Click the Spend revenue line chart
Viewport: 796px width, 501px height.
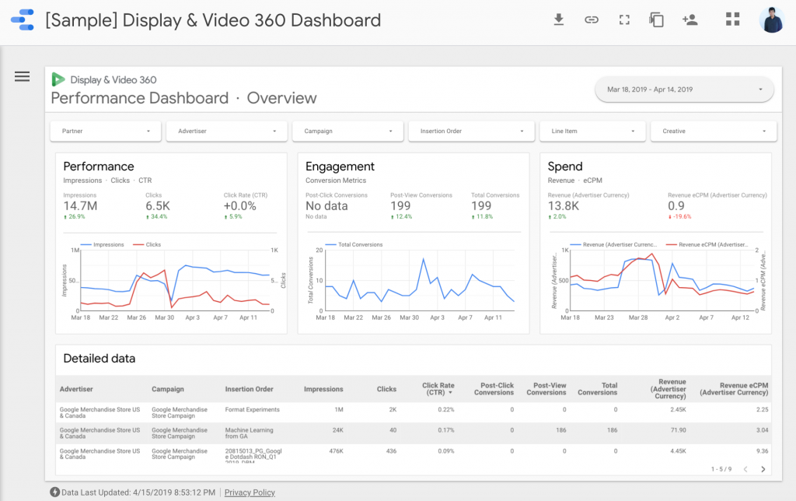pyautogui.click(x=659, y=281)
